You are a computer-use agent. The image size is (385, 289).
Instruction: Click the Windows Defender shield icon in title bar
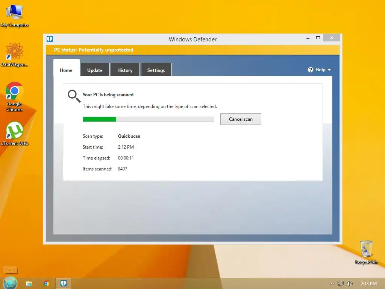50,39
